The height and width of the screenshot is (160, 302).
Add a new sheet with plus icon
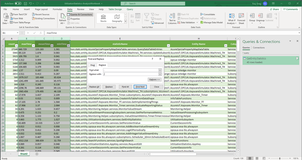click(37, 154)
